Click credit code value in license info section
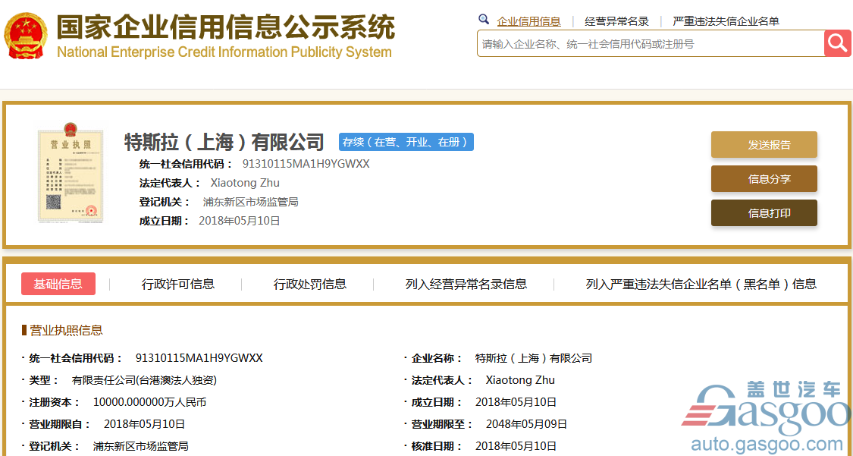Viewport: 853px width, 456px height. click(x=199, y=358)
